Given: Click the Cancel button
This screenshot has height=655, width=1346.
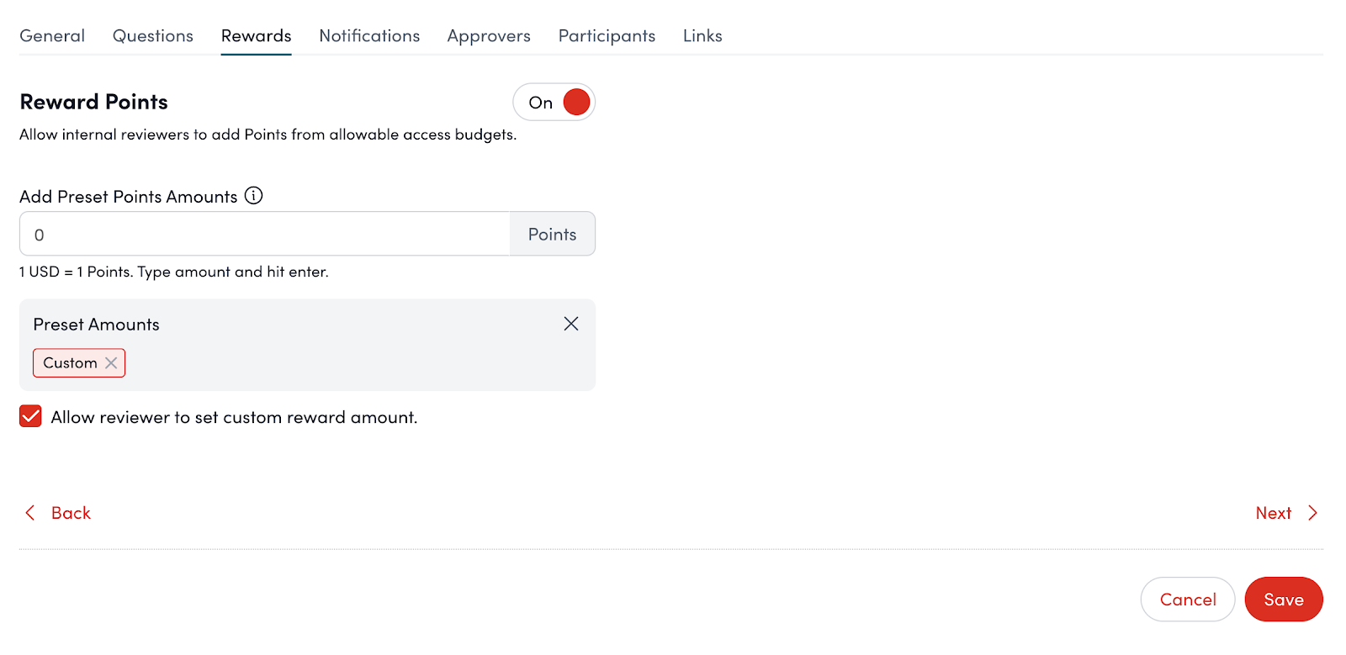Looking at the screenshot, I should pyautogui.click(x=1187, y=600).
